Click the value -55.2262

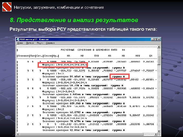[79, 115]
